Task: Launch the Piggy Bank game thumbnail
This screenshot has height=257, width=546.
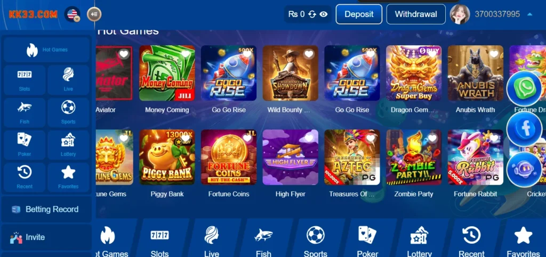Action: 167,157
